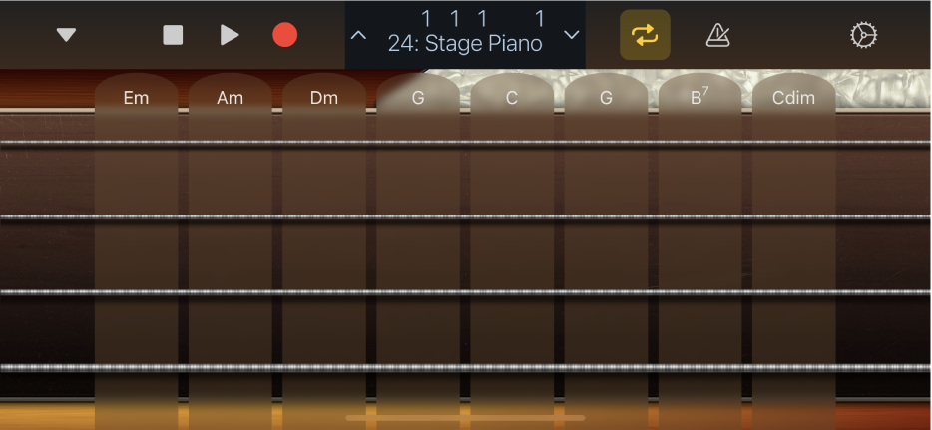Toggle the metronome on or off
Viewport: 932px width, 430px height.
click(717, 35)
